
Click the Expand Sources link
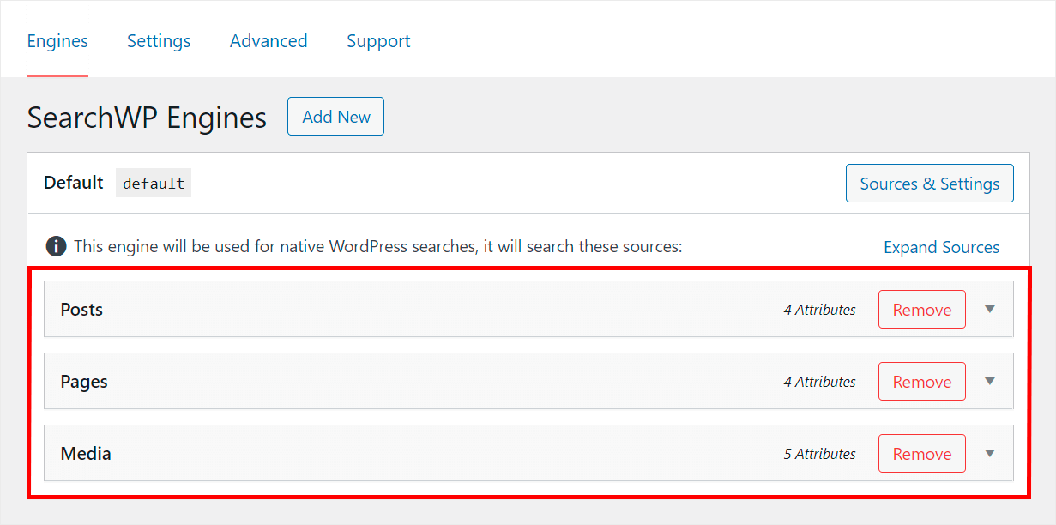(x=941, y=247)
